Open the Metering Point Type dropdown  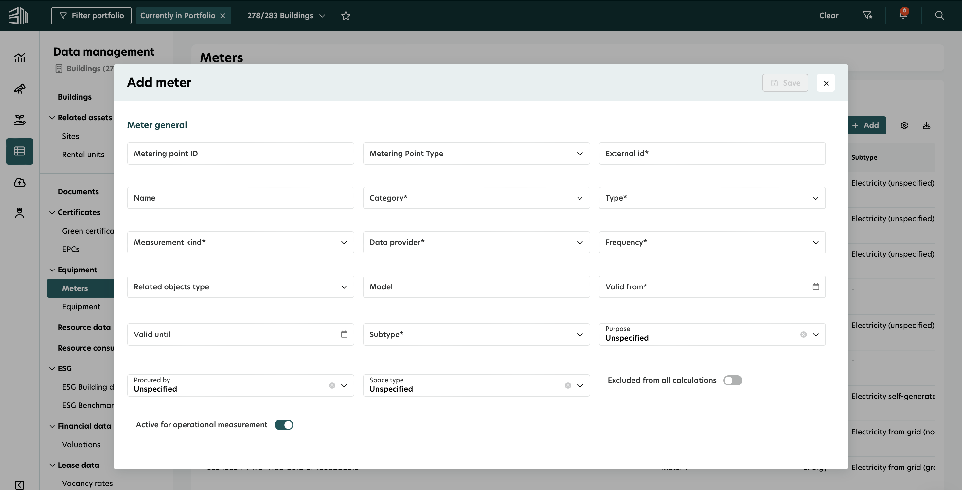(x=476, y=153)
